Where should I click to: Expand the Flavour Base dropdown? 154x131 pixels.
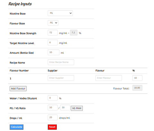click(53, 23)
